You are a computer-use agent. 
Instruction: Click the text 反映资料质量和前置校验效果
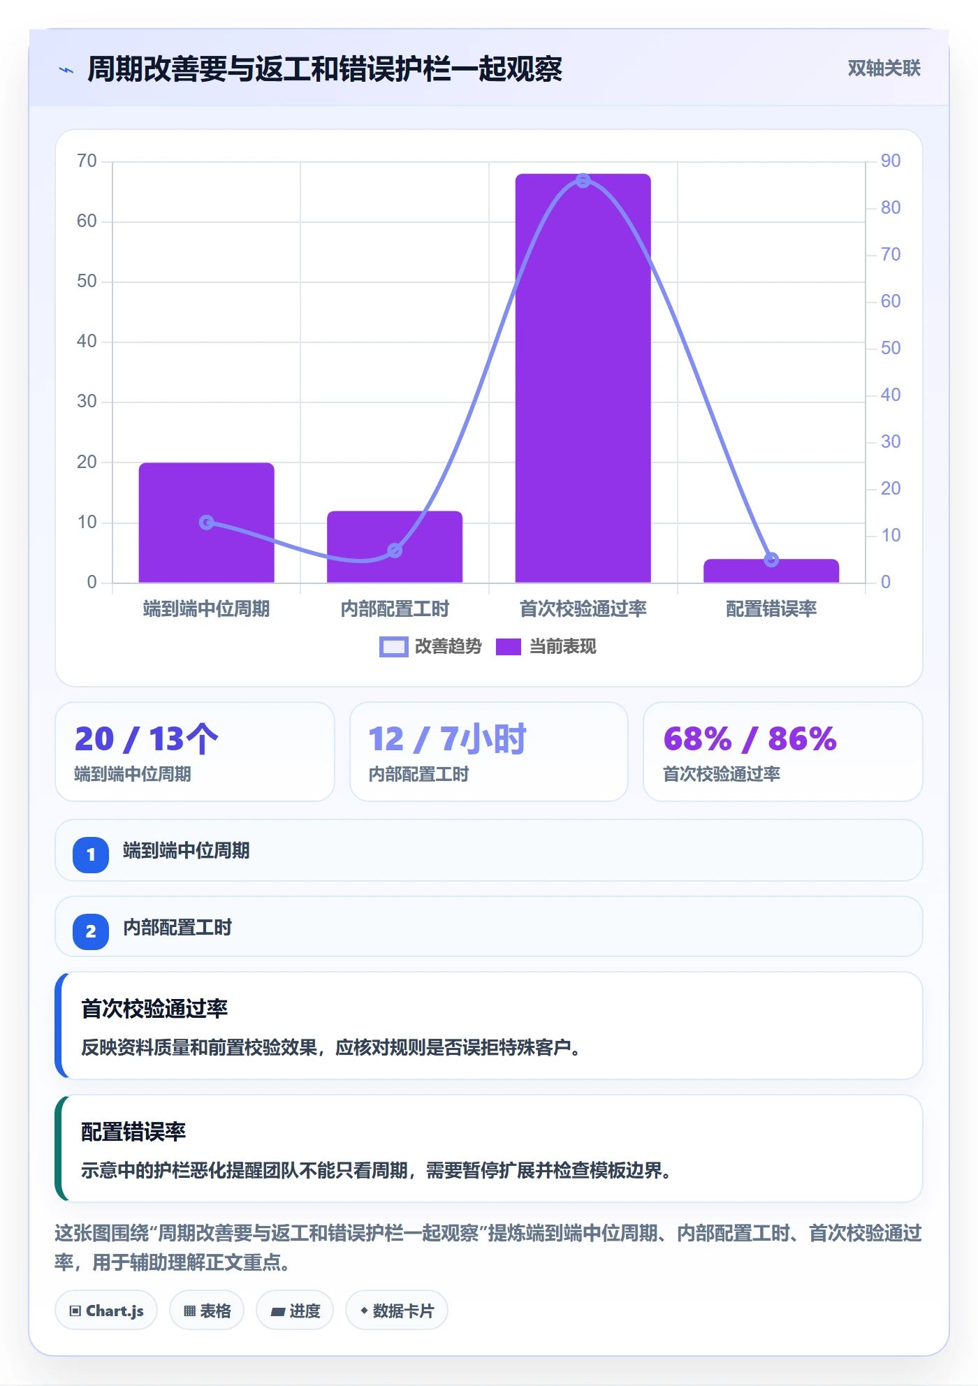(200, 1048)
